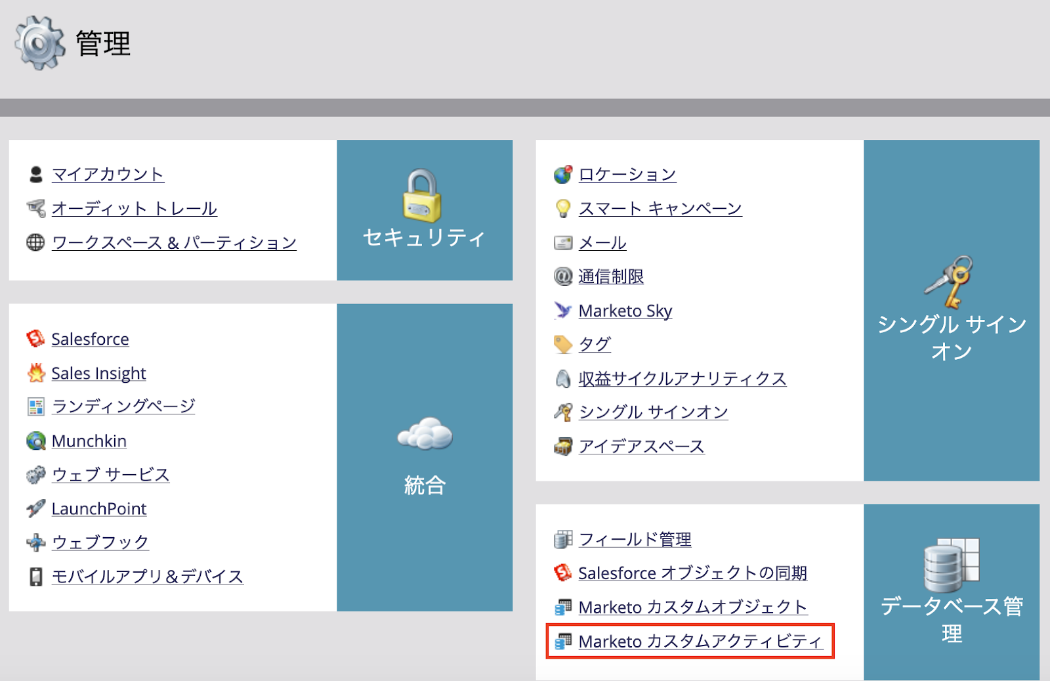Go to アイデアスペース
The height and width of the screenshot is (681, 1050).
pyautogui.click(x=641, y=447)
